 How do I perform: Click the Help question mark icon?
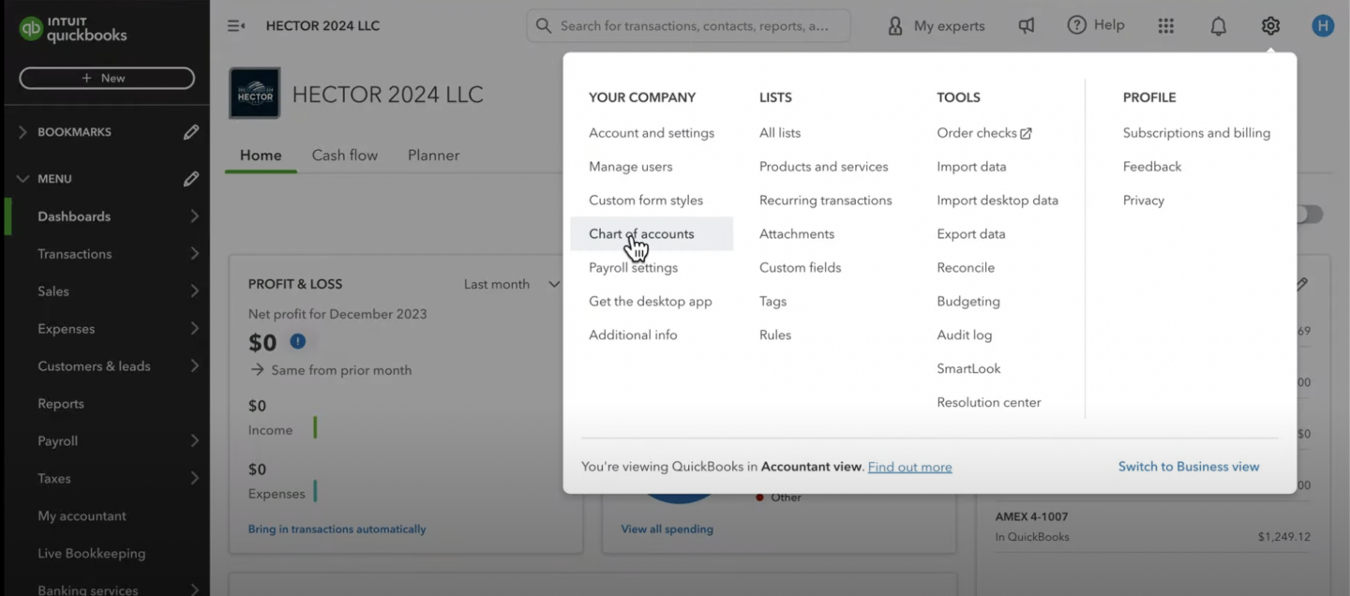coord(1077,25)
